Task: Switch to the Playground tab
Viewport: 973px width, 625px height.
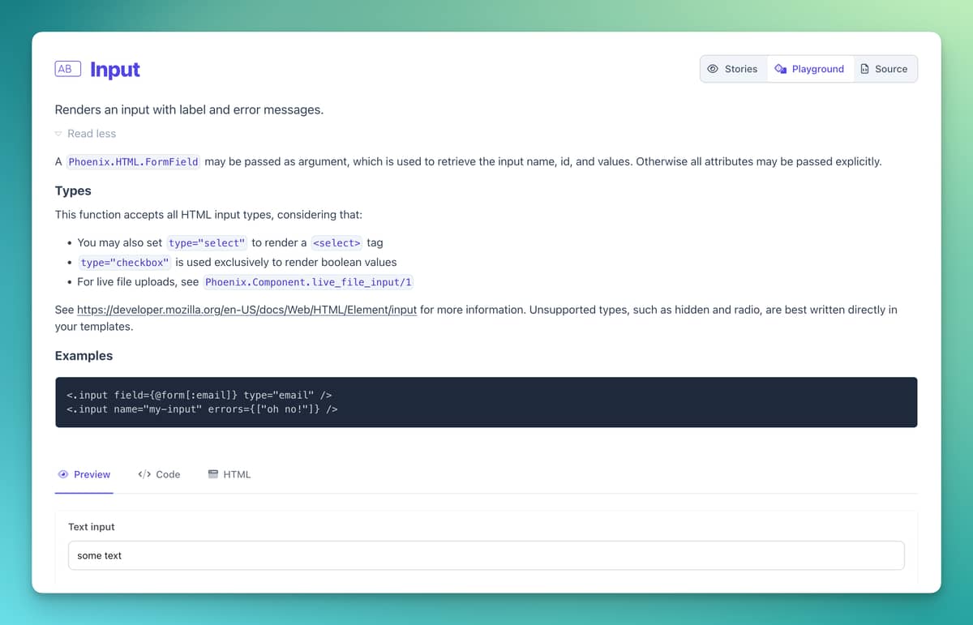Action: click(x=817, y=69)
